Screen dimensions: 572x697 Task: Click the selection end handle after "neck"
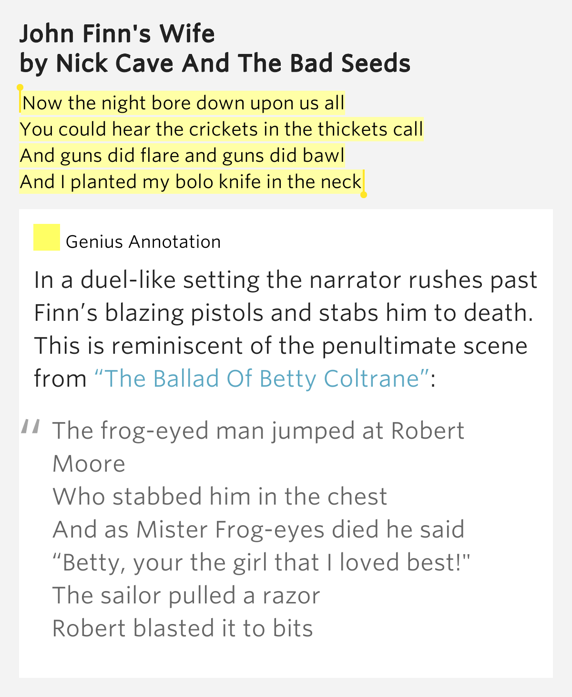363,194
